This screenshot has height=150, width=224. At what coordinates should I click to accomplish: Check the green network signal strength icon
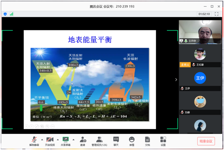pyautogui.click(x=11, y=14)
